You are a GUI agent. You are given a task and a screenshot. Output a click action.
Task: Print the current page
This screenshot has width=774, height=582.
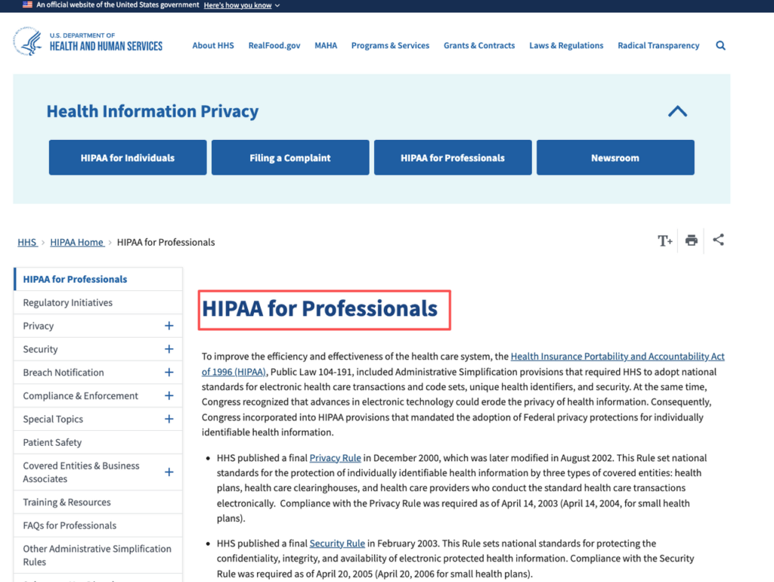pos(691,240)
